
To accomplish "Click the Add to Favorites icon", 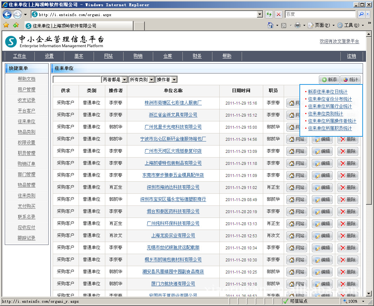I will (16, 25).
